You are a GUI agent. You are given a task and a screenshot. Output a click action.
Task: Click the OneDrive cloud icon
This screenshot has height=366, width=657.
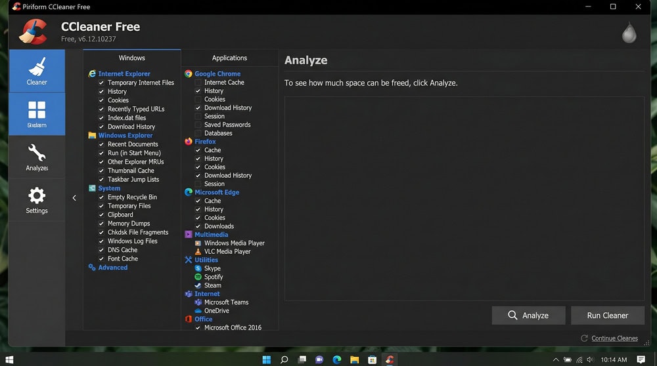coord(198,311)
